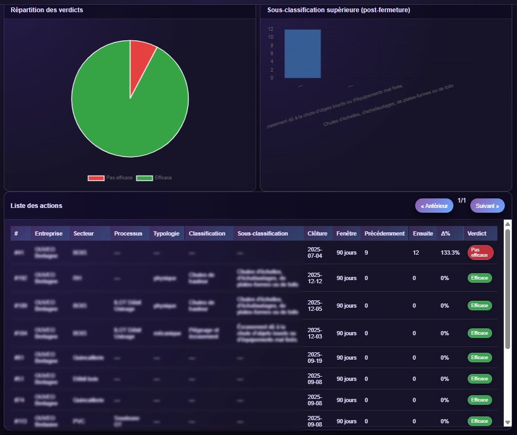Image resolution: width=517 pixels, height=435 pixels.
Task: Select the row with 2025-12-03 closure date
Action: point(255,333)
